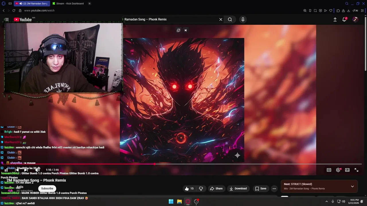This screenshot has height=206, width=367.
Task: Click Opera icon in taskbar
Action: click(x=188, y=201)
